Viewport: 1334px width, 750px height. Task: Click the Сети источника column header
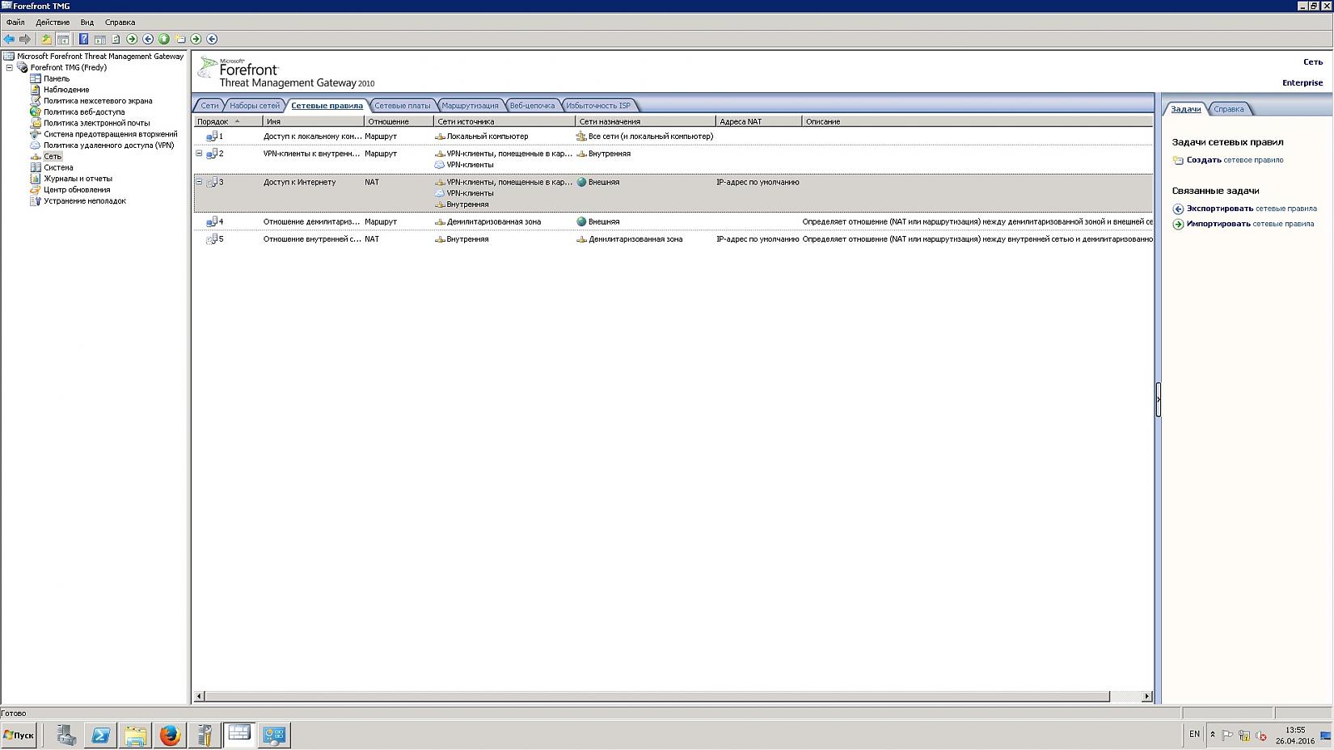pos(504,121)
